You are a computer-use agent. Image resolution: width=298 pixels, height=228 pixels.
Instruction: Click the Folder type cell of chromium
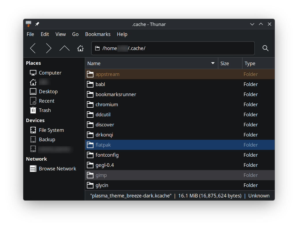tap(250, 105)
